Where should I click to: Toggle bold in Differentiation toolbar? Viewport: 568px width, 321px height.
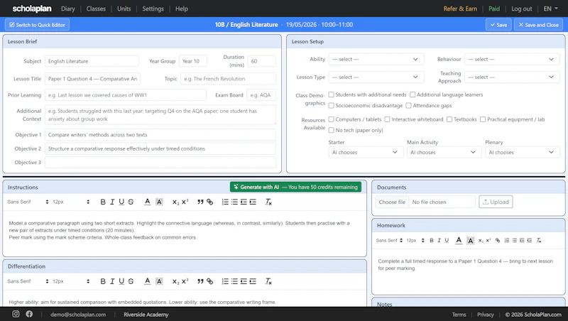(x=103, y=281)
